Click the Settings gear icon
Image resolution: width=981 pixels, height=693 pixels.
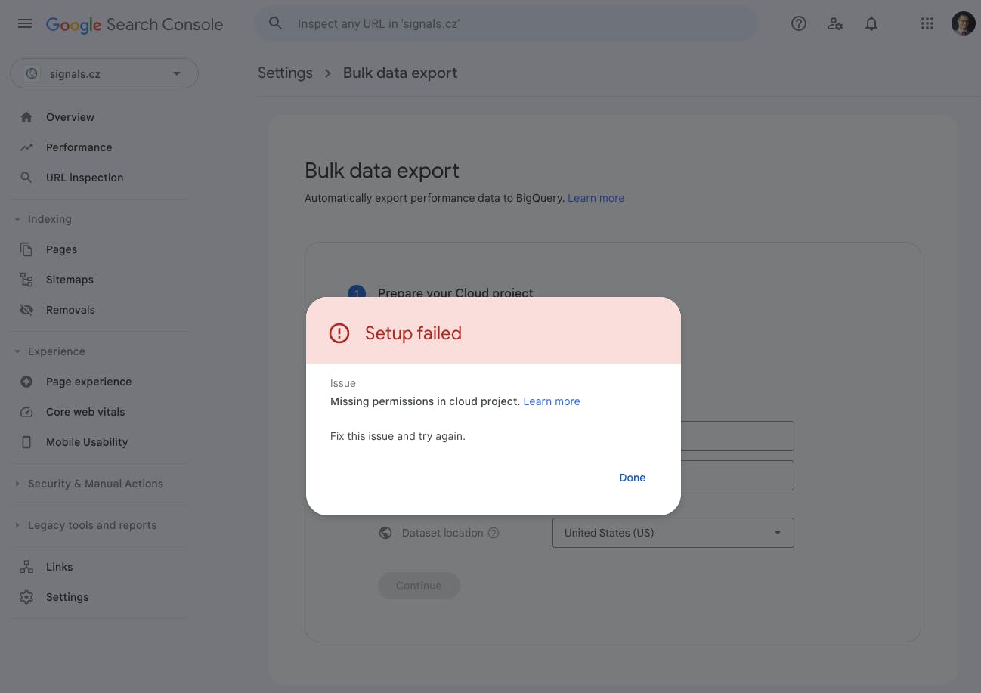(x=26, y=597)
